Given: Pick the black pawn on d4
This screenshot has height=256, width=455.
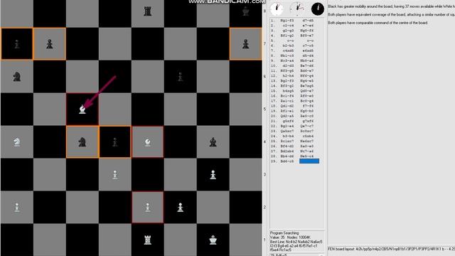Looking at the screenshot, I should (x=115, y=142).
